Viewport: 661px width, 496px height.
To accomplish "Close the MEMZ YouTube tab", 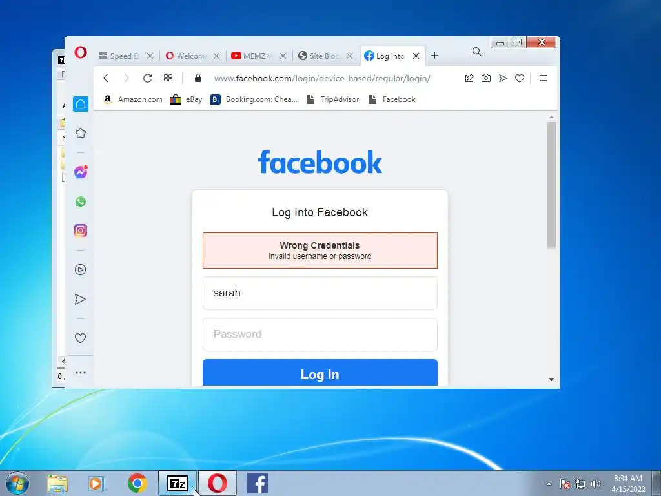I will [283, 56].
